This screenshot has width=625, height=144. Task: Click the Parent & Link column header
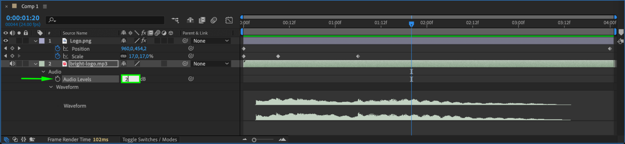pos(195,33)
